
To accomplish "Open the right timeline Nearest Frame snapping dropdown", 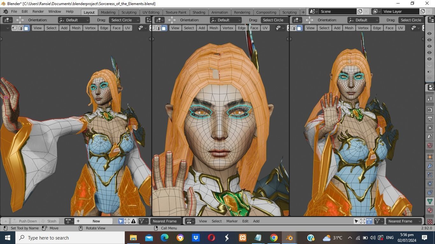I will [x=404, y=221].
